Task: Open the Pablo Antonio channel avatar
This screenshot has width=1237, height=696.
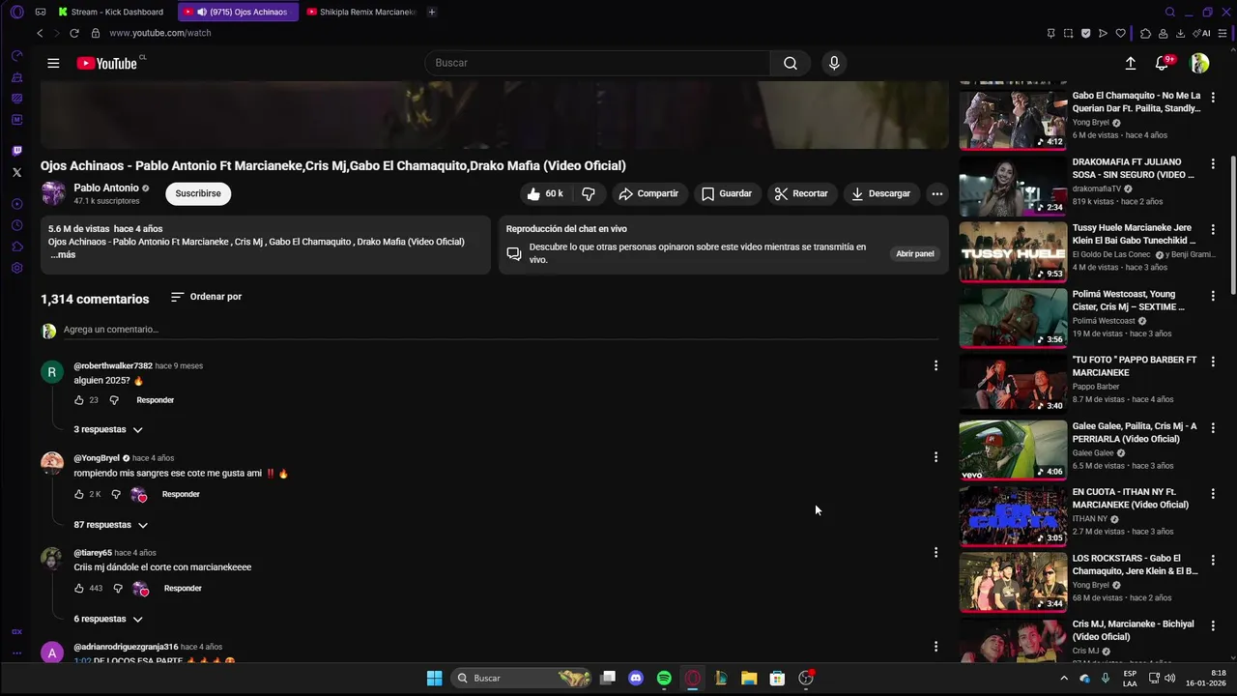Action: tap(53, 193)
